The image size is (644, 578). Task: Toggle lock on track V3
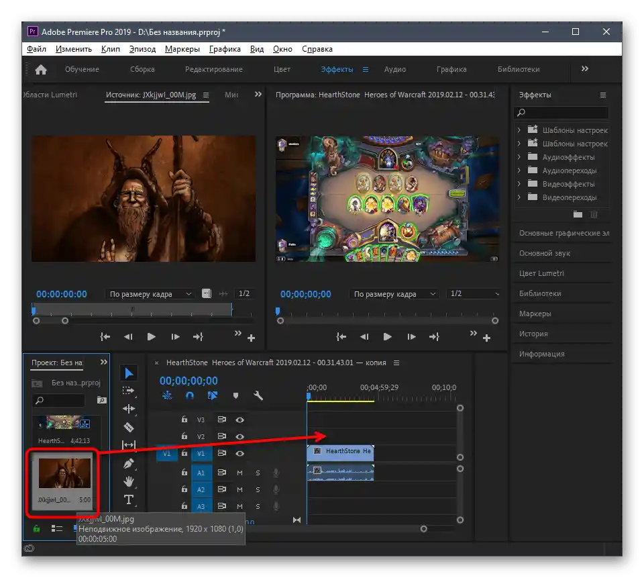[x=184, y=420]
